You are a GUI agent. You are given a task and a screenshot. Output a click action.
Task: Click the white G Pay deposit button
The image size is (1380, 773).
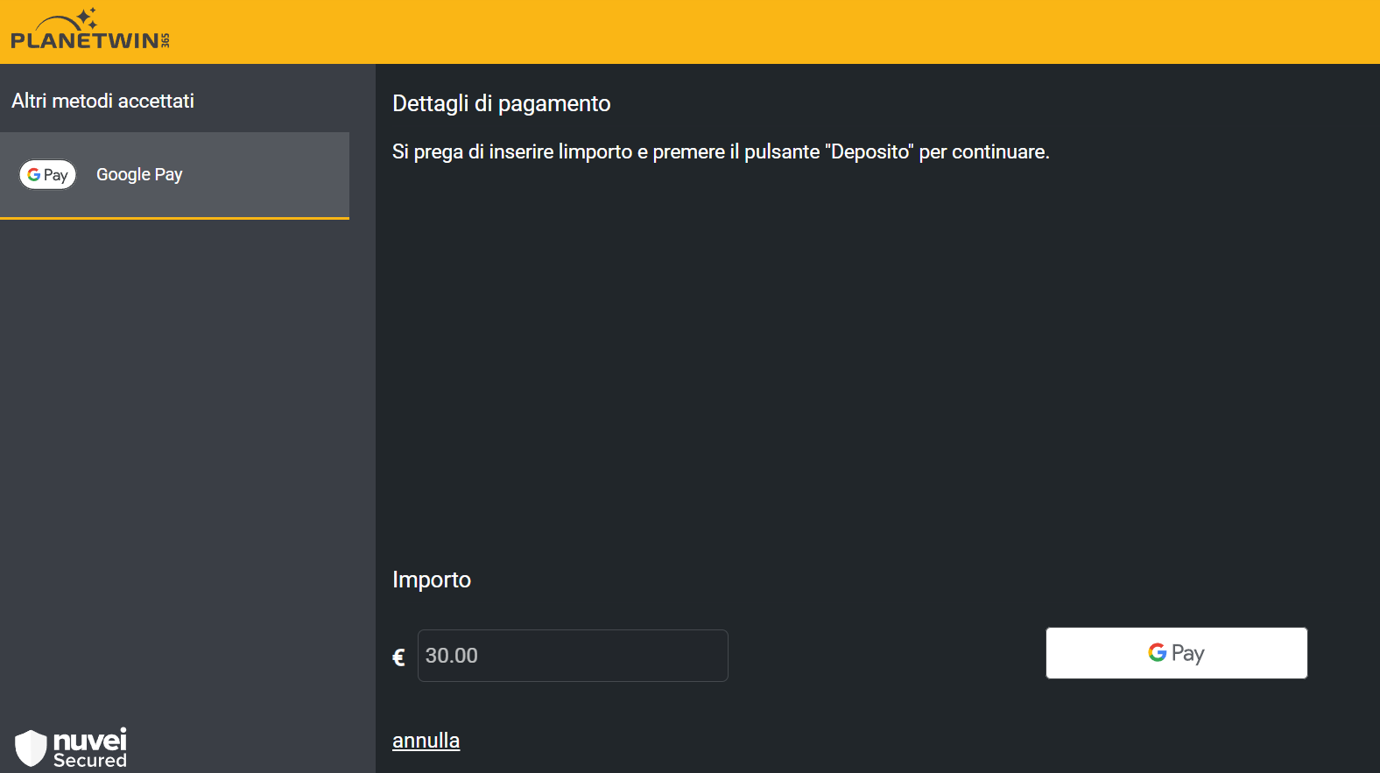point(1176,653)
